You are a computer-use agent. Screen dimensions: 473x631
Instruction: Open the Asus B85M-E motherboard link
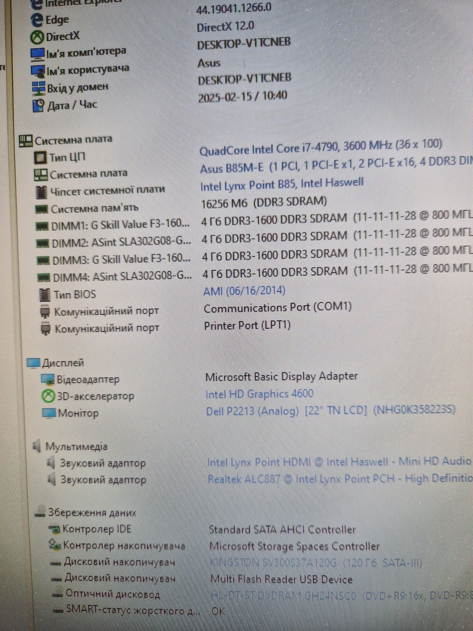[336, 165]
